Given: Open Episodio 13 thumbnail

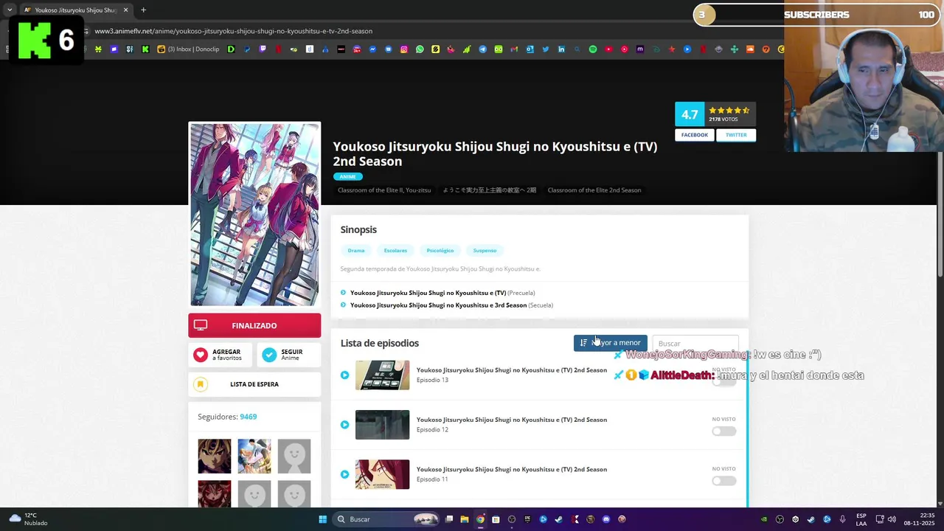Looking at the screenshot, I should click(382, 375).
